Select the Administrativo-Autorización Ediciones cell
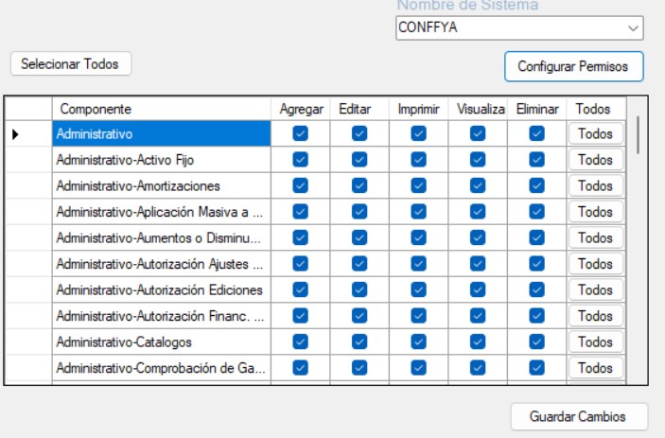665x438 pixels. tap(162, 290)
